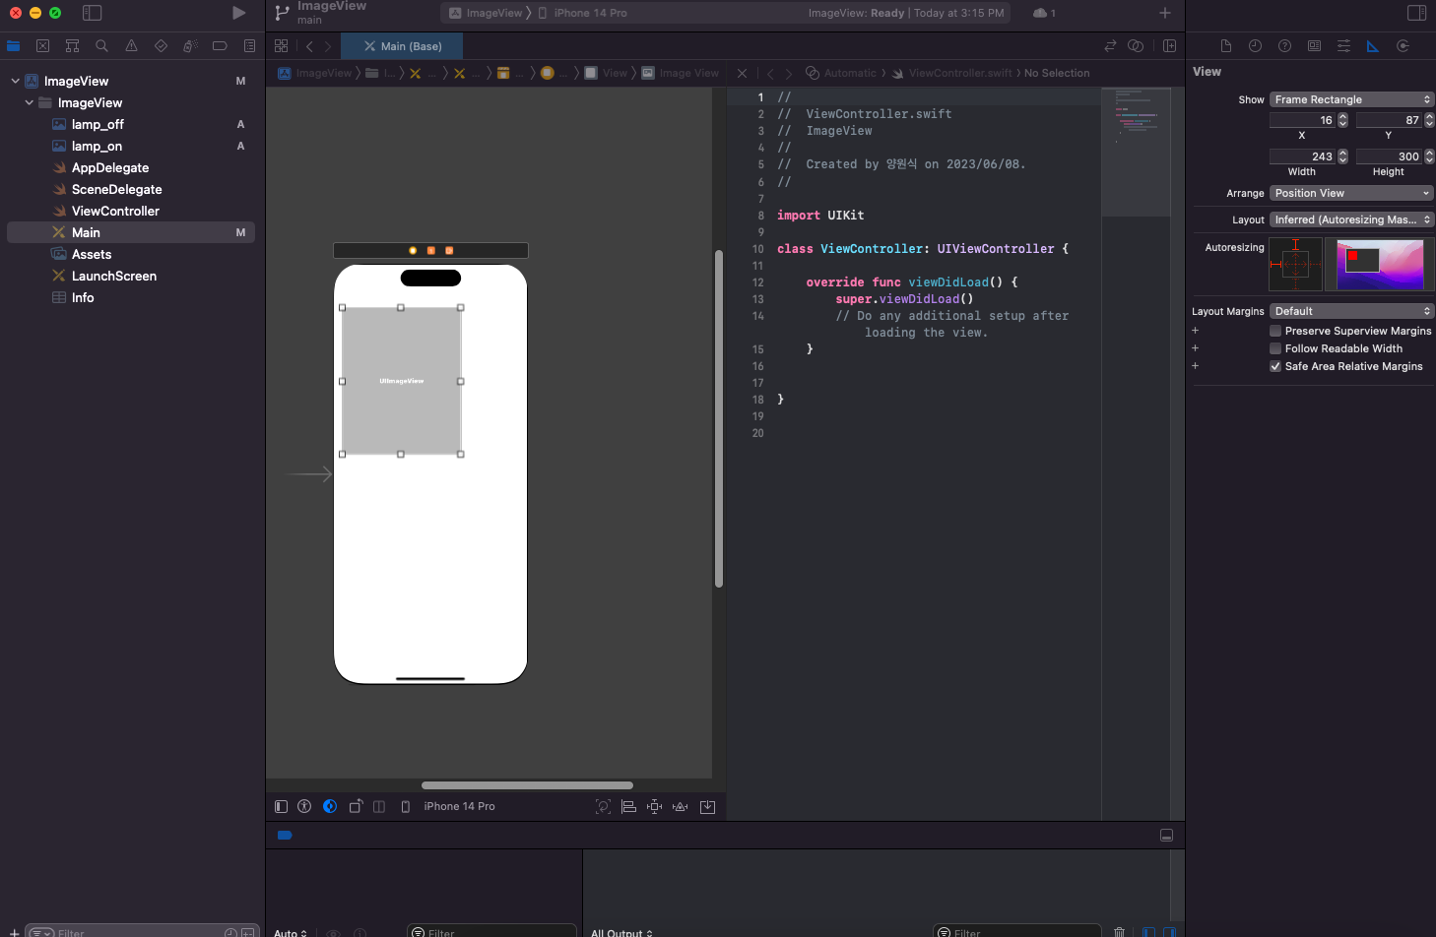
Task: Show the Attributes inspector
Action: coord(1343,46)
